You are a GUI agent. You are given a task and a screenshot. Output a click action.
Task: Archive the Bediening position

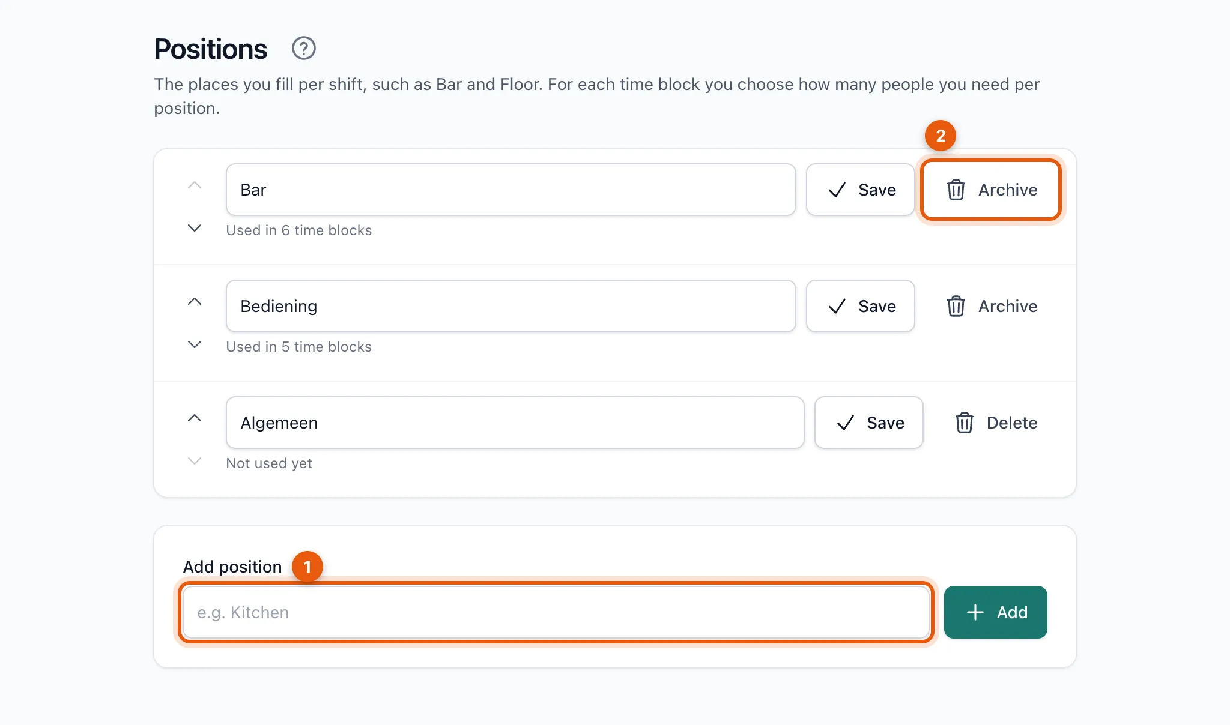tap(991, 306)
